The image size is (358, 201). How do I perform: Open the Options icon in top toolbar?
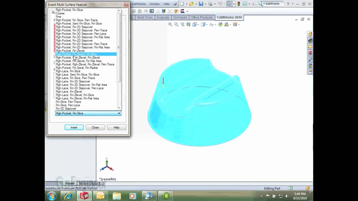(245, 4)
